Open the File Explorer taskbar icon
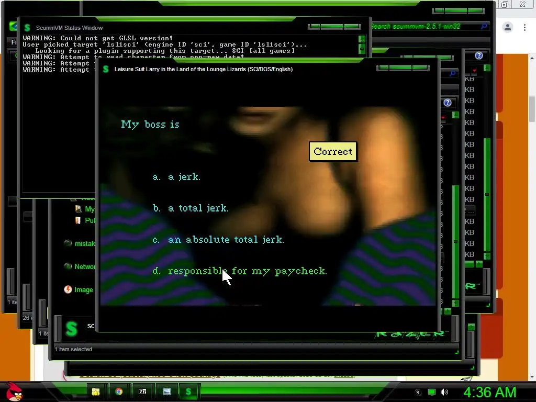This screenshot has height=402, width=536. coord(96,392)
